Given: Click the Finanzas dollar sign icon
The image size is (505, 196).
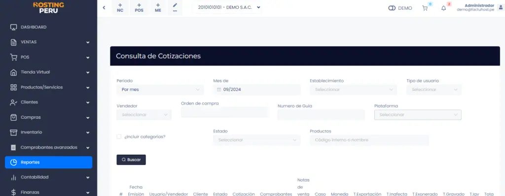Looking at the screenshot, I should pyautogui.click(x=13, y=193).
